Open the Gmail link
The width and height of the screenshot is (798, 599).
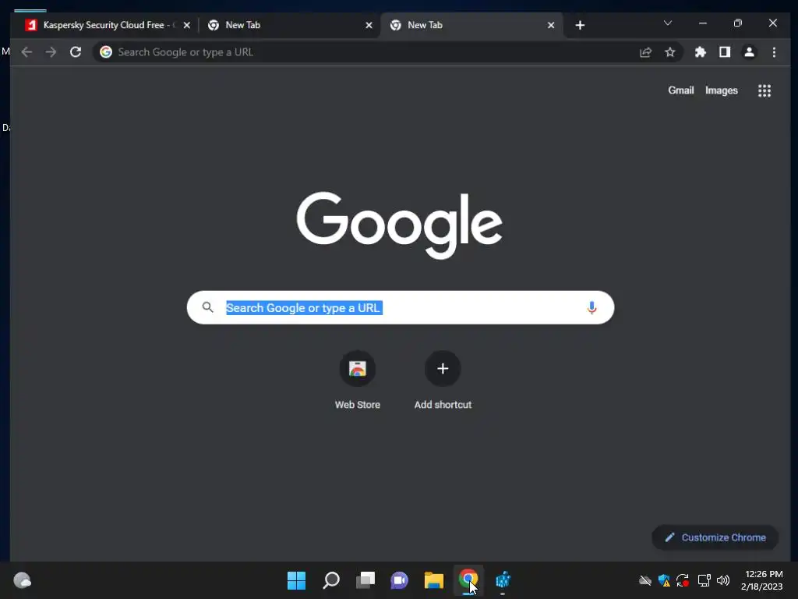tap(681, 90)
